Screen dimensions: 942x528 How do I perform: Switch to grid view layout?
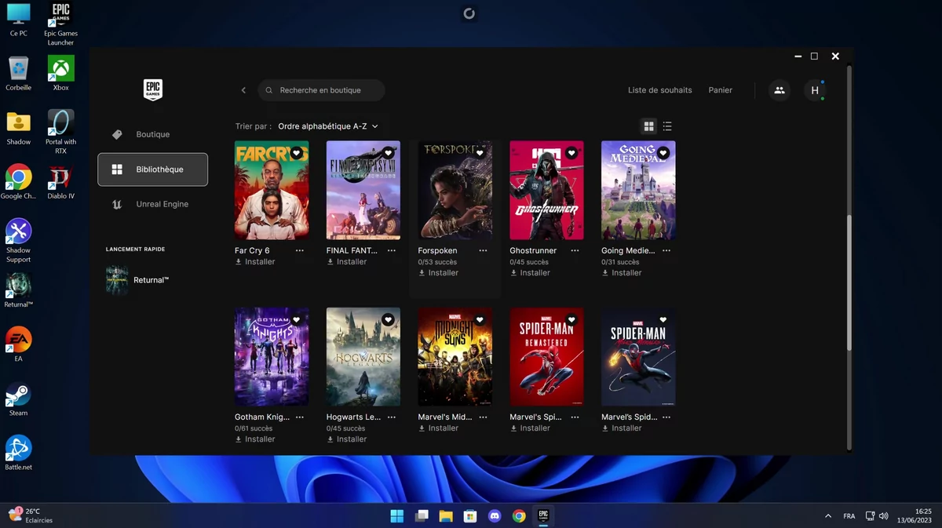click(x=648, y=126)
